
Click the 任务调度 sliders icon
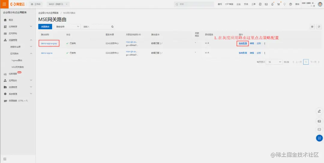pyautogui.click(x=5, y=74)
